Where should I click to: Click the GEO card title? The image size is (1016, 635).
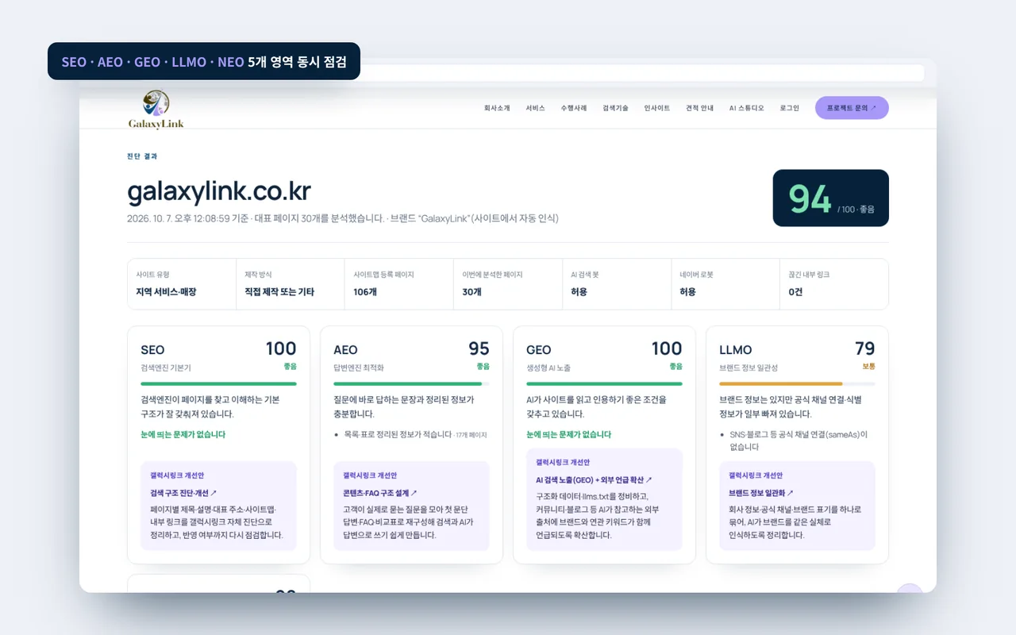(538, 350)
